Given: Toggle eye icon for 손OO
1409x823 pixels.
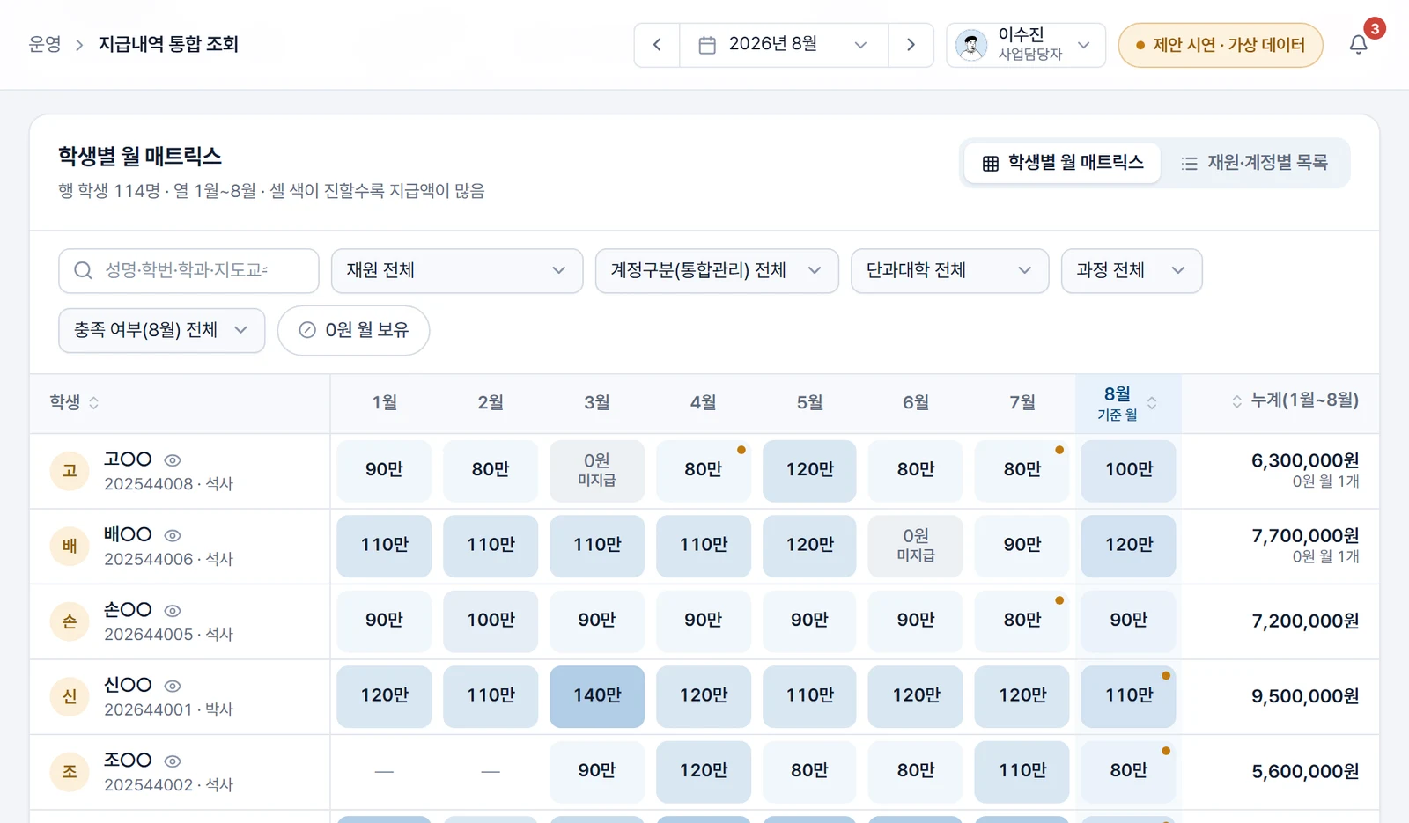Looking at the screenshot, I should click(173, 611).
